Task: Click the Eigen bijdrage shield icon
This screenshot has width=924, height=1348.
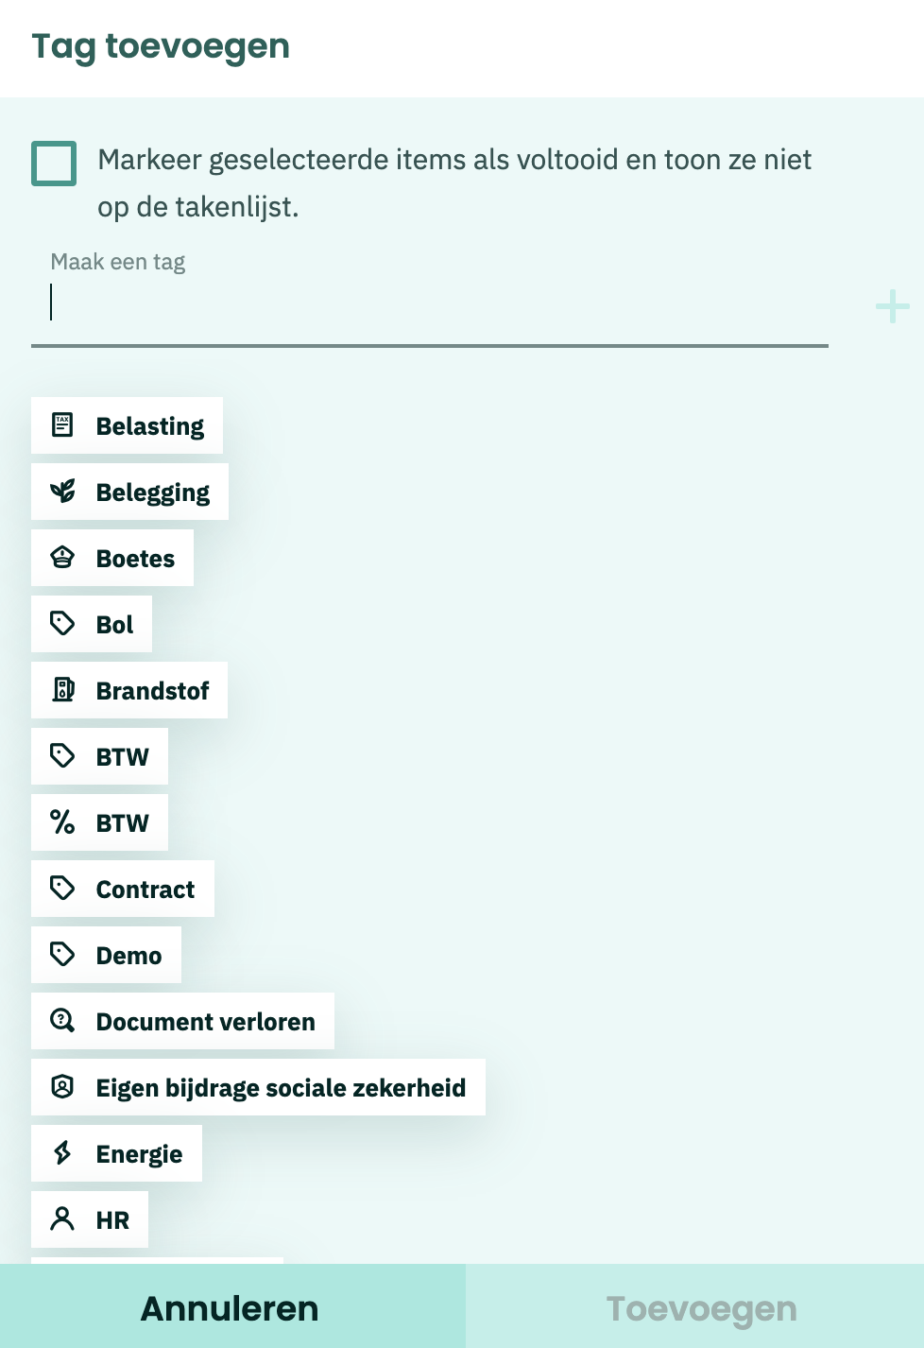Action: [x=62, y=1087]
